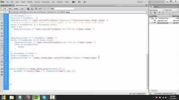
Task: Collapse the Site - tutorials tree node
Action: click(x=150, y=18)
